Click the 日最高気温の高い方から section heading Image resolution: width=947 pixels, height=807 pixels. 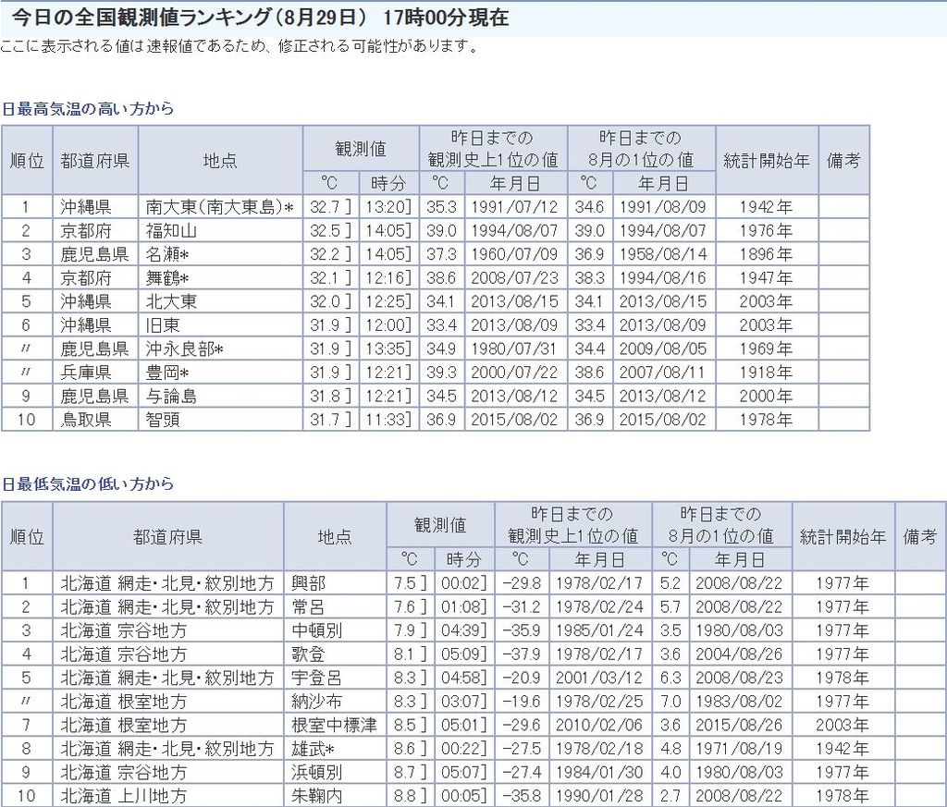(x=88, y=108)
